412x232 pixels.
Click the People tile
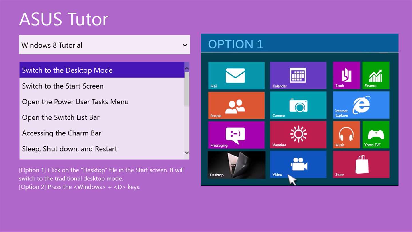click(236, 105)
